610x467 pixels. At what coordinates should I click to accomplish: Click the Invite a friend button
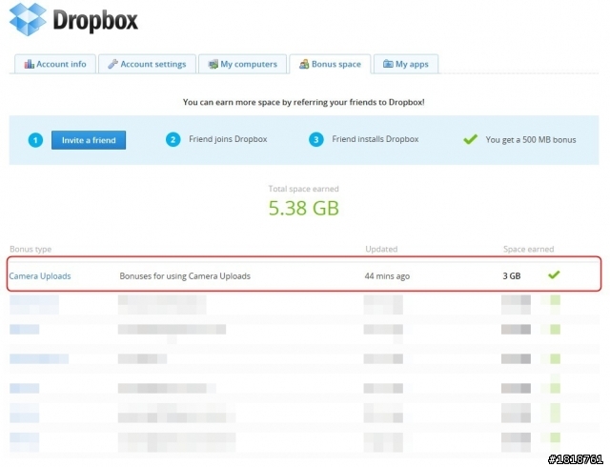pyautogui.click(x=89, y=140)
